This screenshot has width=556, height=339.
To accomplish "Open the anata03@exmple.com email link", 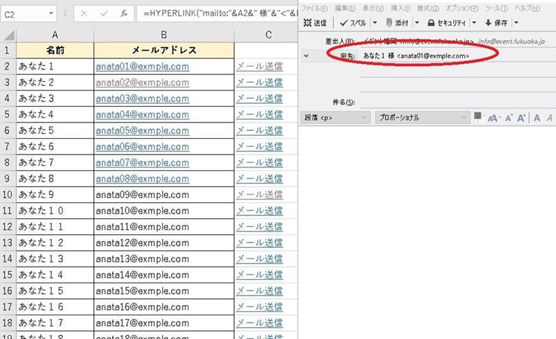I will click(x=142, y=98).
